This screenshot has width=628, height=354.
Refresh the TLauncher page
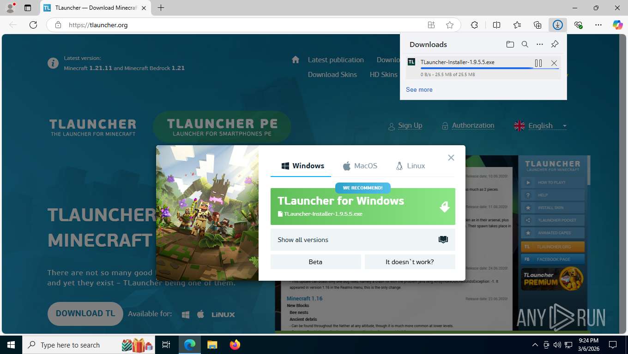(33, 25)
